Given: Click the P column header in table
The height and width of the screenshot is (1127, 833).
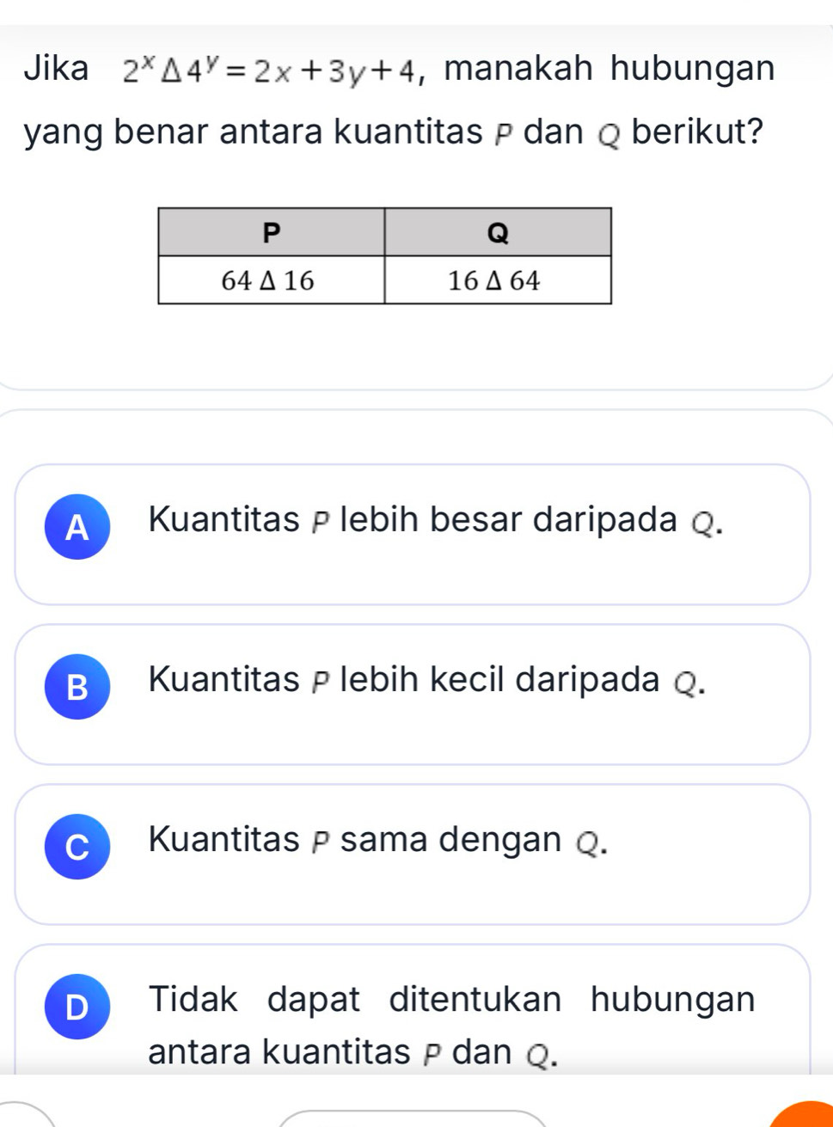Looking at the screenshot, I should coord(271,232).
